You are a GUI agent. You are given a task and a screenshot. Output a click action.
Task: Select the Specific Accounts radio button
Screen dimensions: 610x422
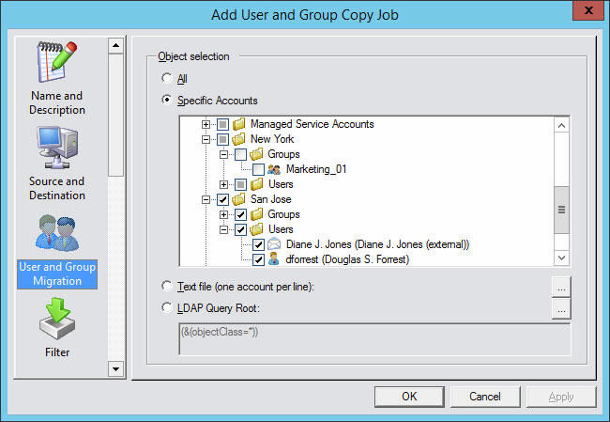pos(167,100)
